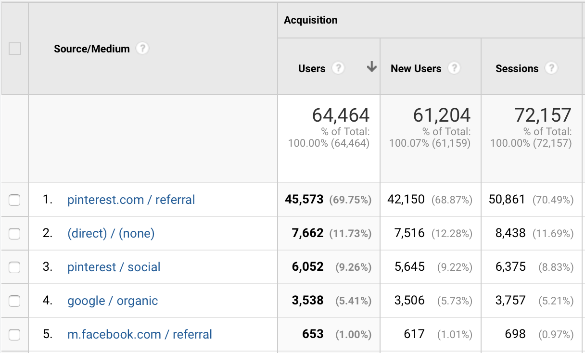585x353 pixels.
Task: Click Sessions value 698
Action: 515,334
